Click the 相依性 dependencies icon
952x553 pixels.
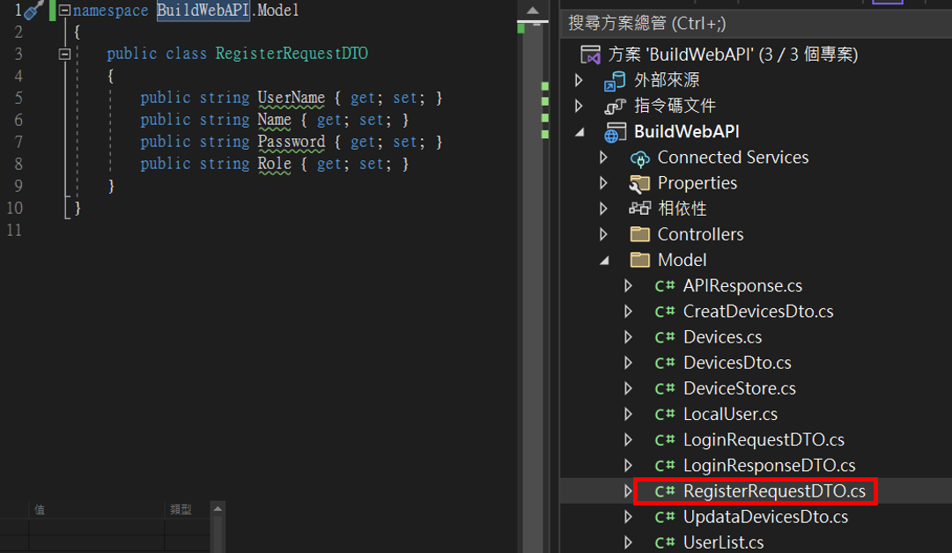pos(640,208)
